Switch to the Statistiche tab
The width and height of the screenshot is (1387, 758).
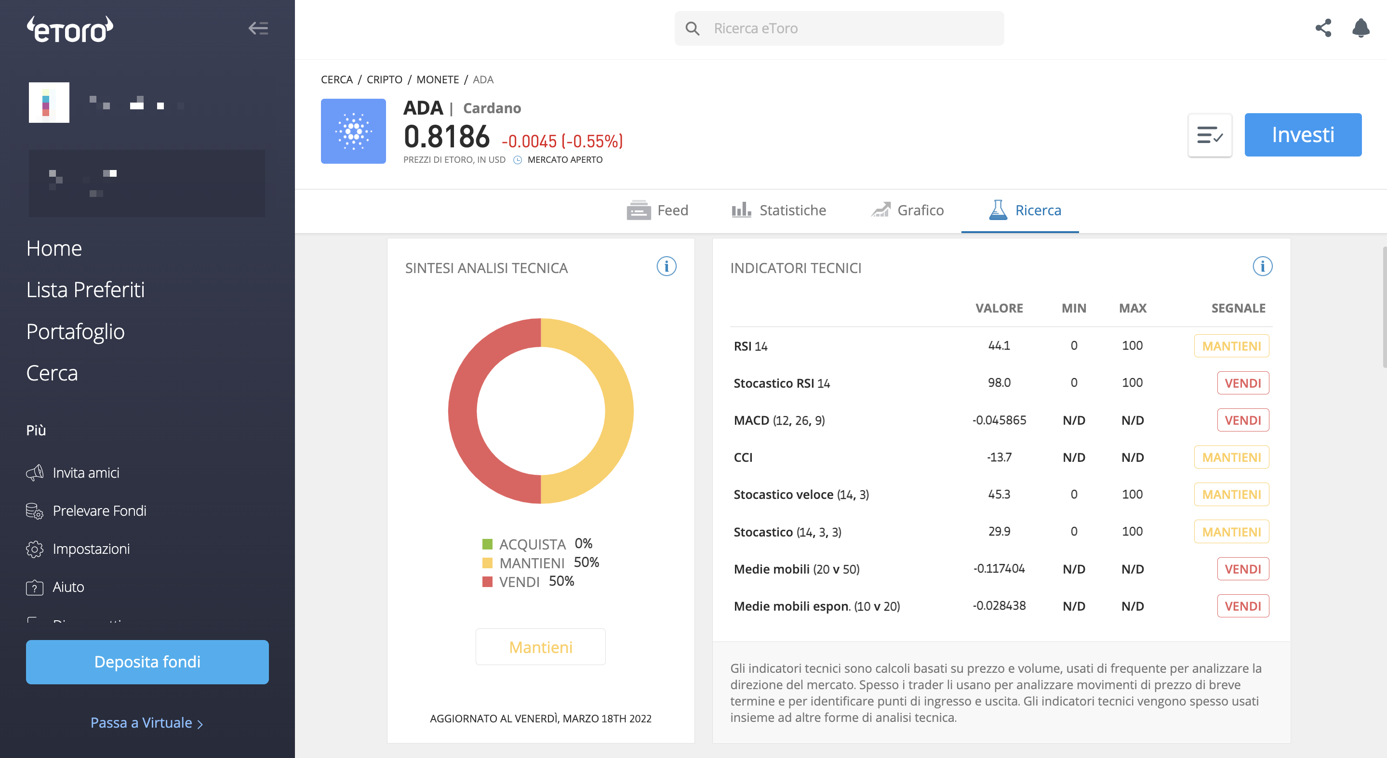click(779, 210)
